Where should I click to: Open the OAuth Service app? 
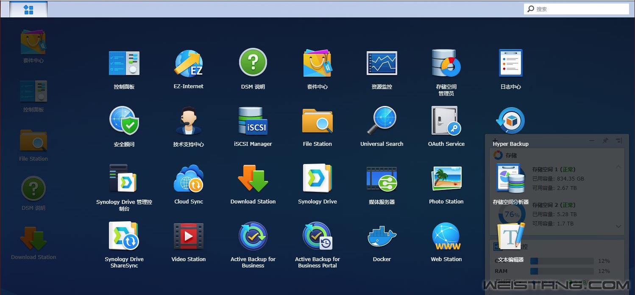pos(446,121)
